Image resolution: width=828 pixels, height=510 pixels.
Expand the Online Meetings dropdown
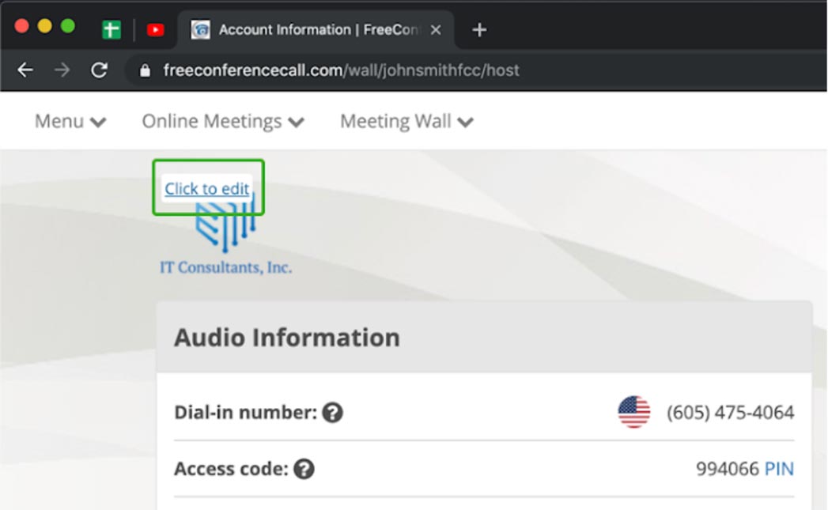point(223,121)
